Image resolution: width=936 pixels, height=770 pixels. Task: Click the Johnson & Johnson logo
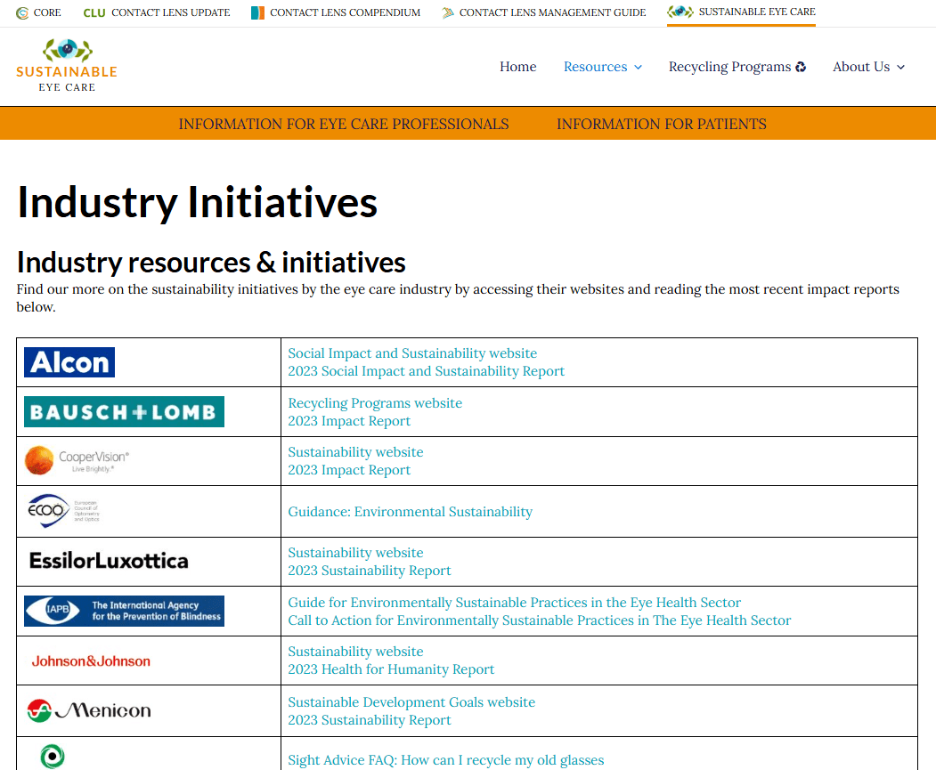(x=91, y=661)
